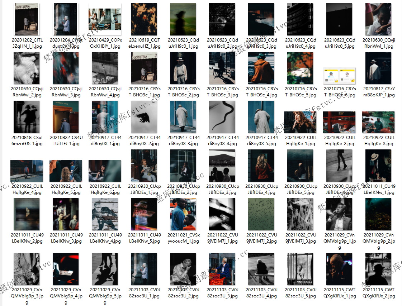402x306 pixels.
Task: Select snake shadow image 20210917_CT44di8oy0X_4.jpg
Action: [x=222, y=117]
